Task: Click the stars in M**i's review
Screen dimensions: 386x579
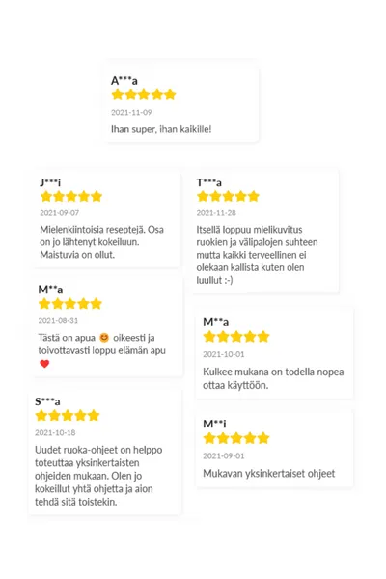Action: 236,438
